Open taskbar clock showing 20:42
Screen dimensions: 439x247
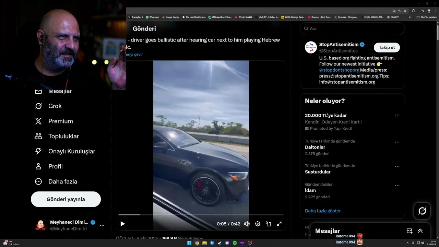coord(431,243)
